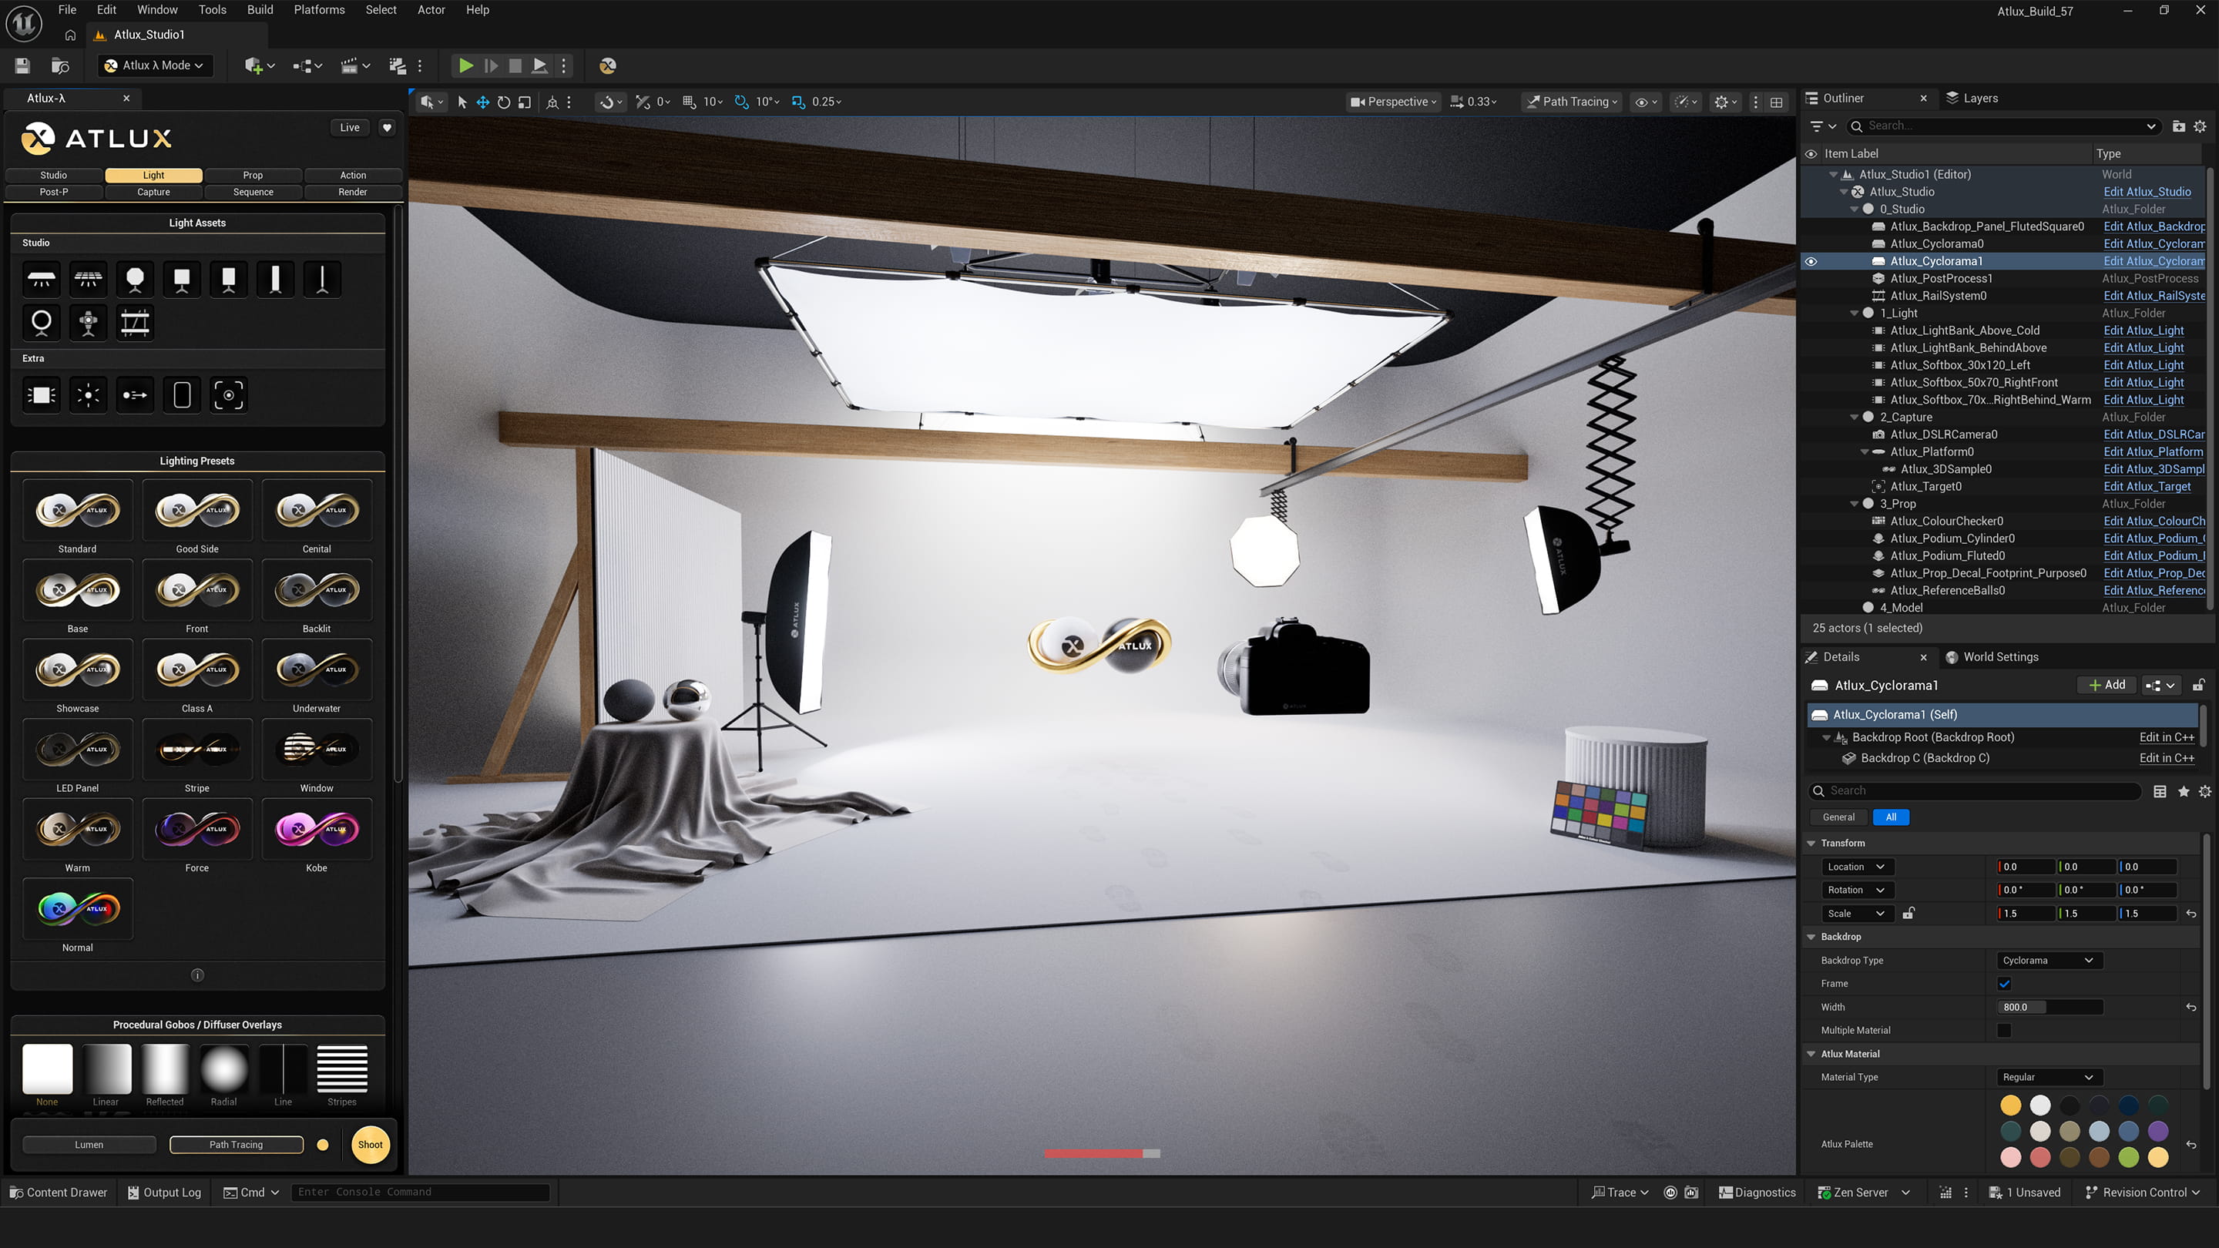Select the rotate tool in viewport toolbar
Viewport: 2219px width, 1248px height.
tap(504, 102)
